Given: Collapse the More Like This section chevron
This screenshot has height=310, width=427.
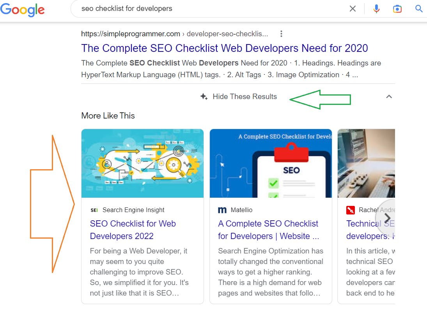Looking at the screenshot, I should (389, 96).
